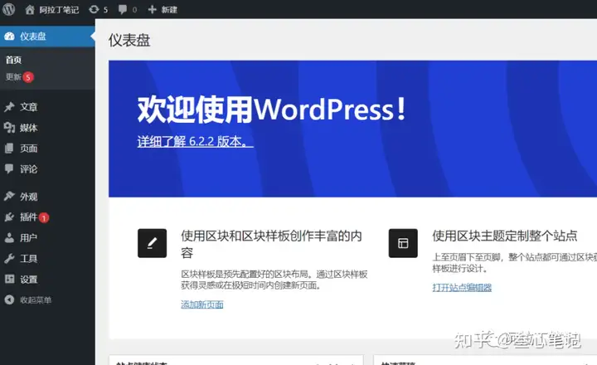The height and width of the screenshot is (365, 597).
Task: Click the plus icon next to 新建
Action: [152, 9]
